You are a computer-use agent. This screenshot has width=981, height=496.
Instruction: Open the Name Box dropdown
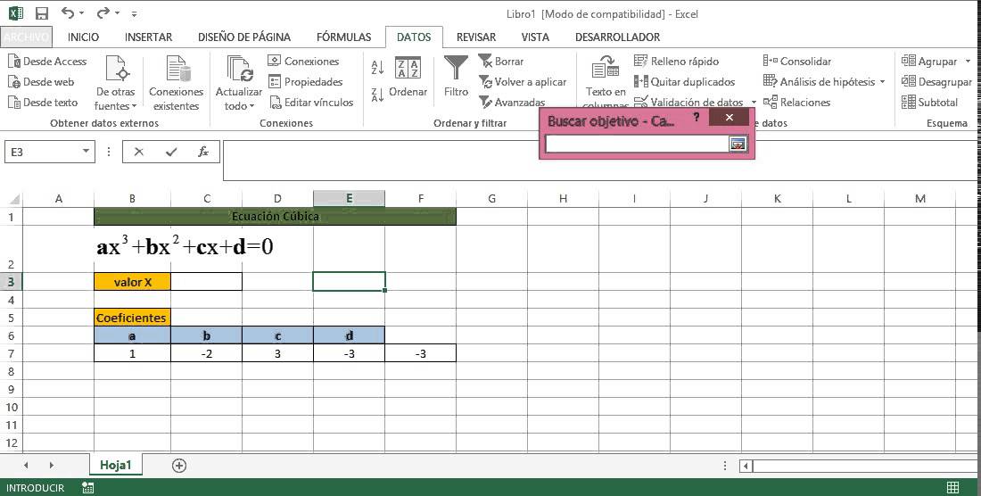pos(86,152)
